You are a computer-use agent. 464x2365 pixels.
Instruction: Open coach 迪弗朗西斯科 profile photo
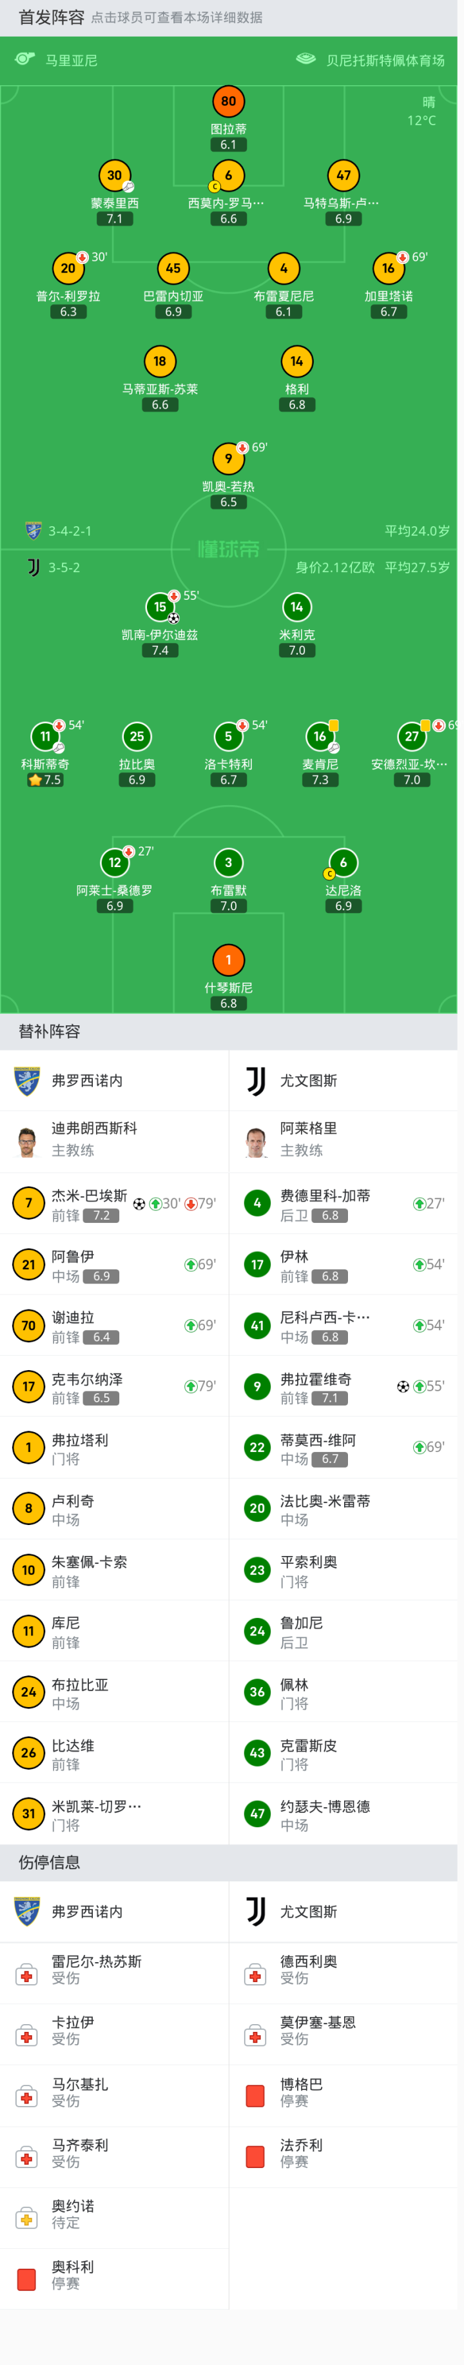pyautogui.click(x=28, y=1142)
